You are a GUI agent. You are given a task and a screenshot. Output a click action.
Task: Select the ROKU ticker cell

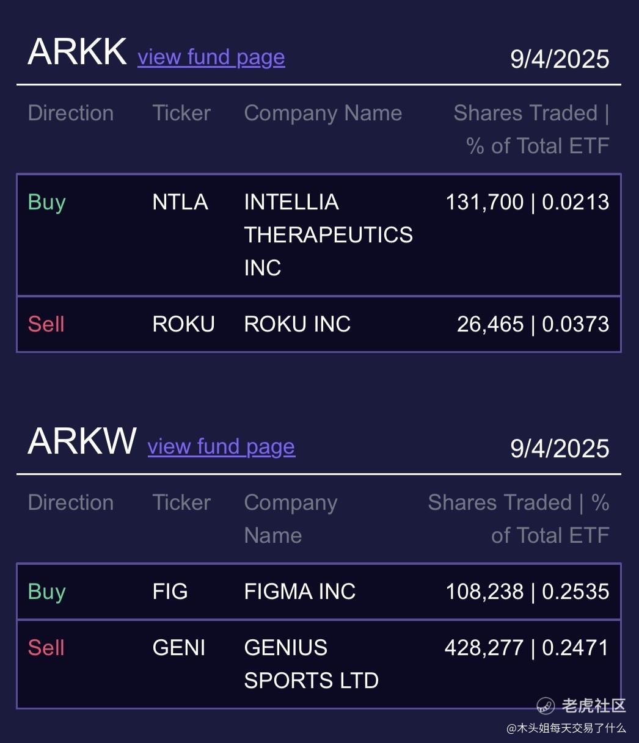point(183,324)
